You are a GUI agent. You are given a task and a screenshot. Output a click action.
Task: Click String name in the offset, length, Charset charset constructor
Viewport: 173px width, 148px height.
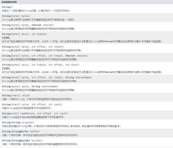click(6, 56)
